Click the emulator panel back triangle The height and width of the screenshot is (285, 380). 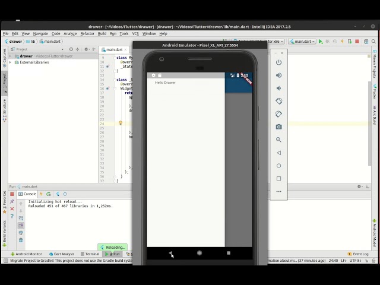[x=278, y=153]
